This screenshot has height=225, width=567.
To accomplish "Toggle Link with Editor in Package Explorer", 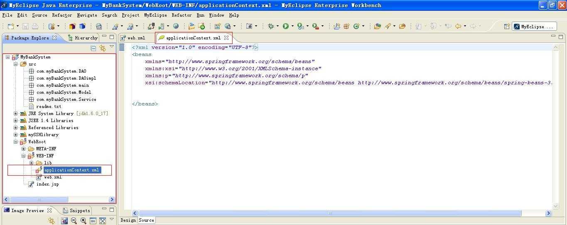I will coord(102,48).
